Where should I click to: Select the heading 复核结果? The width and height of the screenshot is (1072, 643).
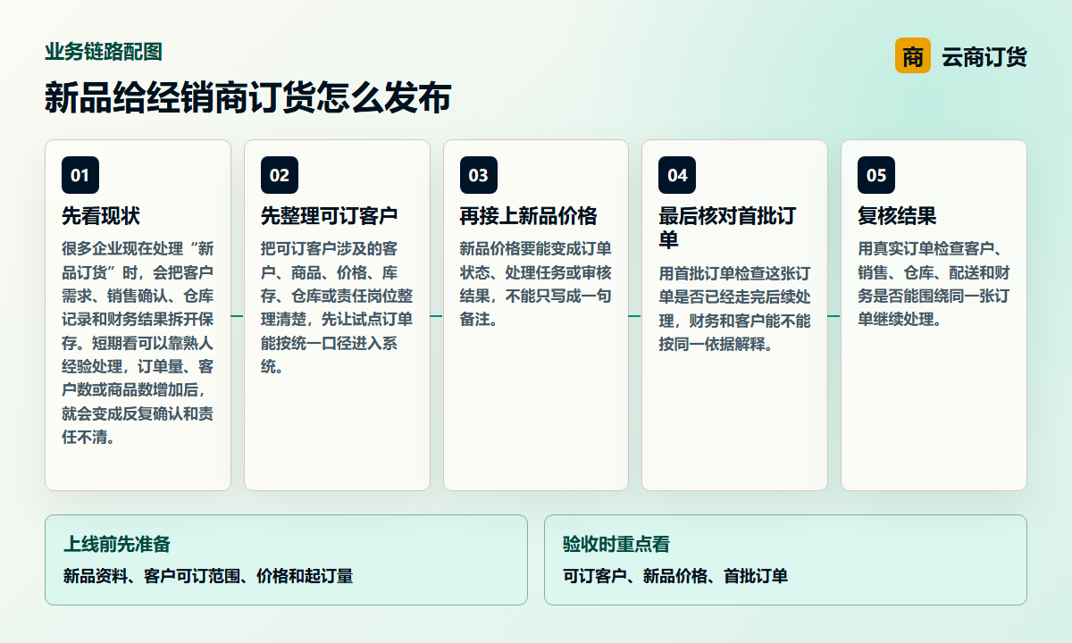tap(897, 216)
